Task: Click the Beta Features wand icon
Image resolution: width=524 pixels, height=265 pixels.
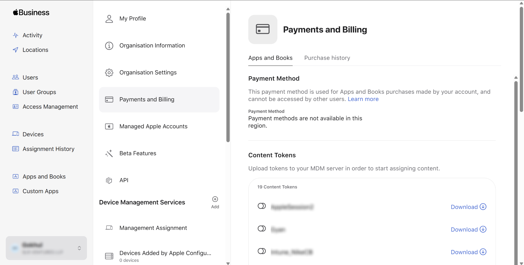Action: point(109,153)
